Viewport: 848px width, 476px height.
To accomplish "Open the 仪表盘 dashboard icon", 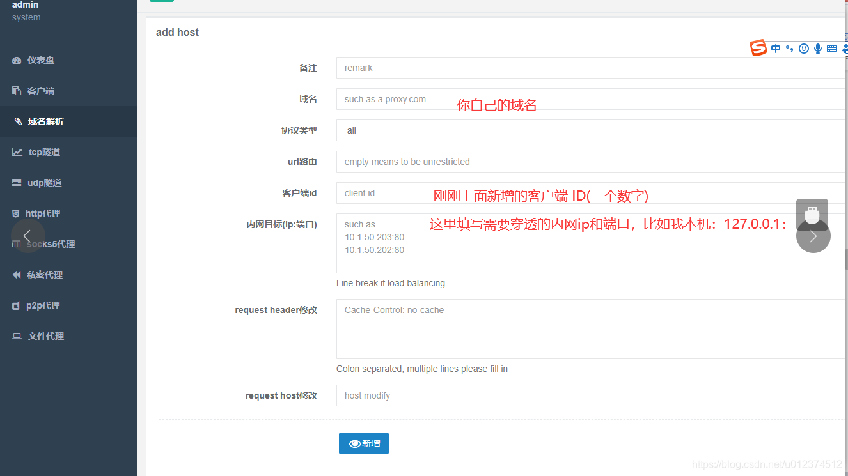I will (x=17, y=60).
